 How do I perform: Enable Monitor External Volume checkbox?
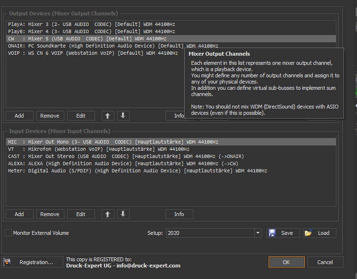pos(8,233)
